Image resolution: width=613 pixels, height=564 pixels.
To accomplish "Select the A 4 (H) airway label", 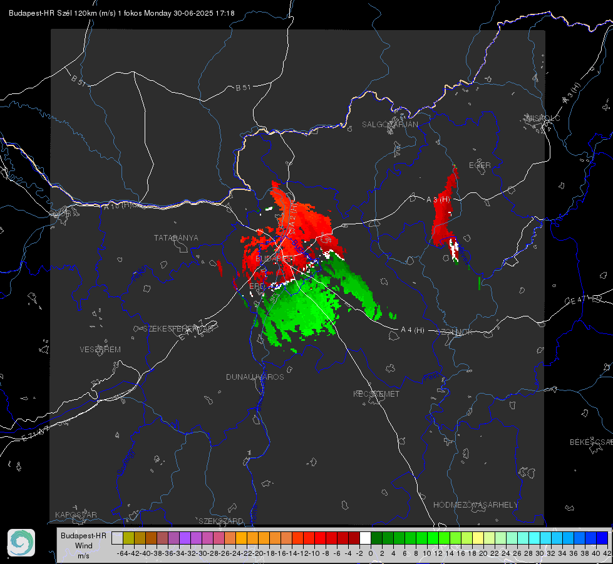I will click(x=413, y=330).
